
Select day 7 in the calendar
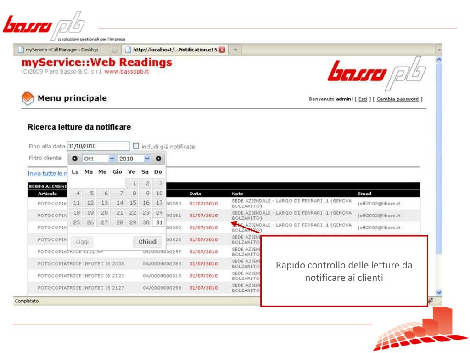118,193
